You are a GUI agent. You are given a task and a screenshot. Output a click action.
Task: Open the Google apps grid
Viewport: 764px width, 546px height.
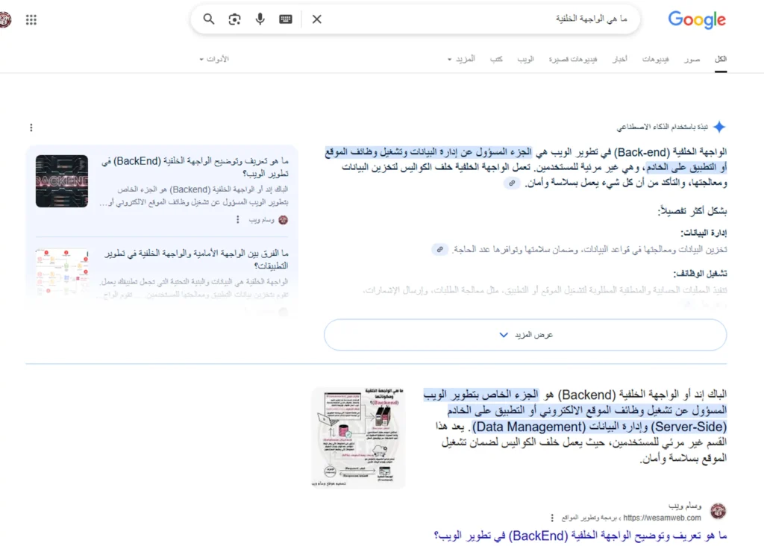[31, 19]
